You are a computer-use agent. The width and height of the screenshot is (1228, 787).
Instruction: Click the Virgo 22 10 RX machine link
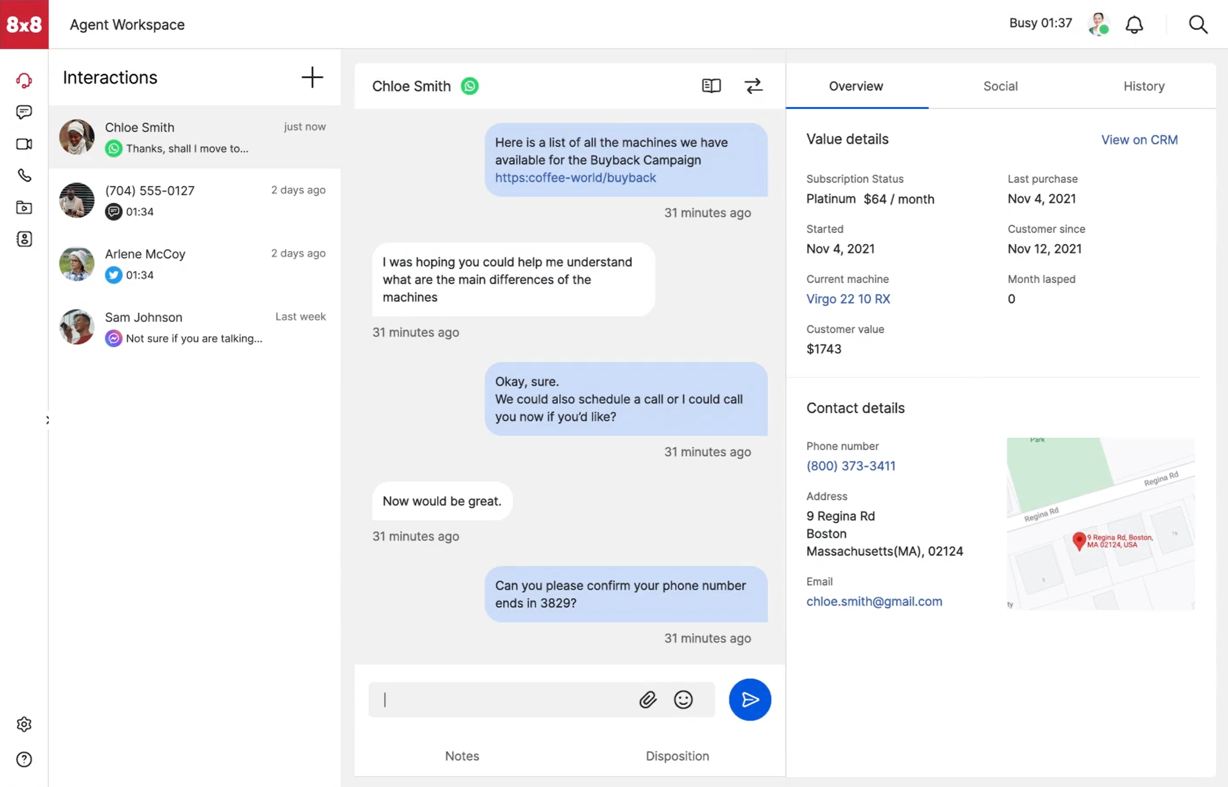click(x=848, y=298)
